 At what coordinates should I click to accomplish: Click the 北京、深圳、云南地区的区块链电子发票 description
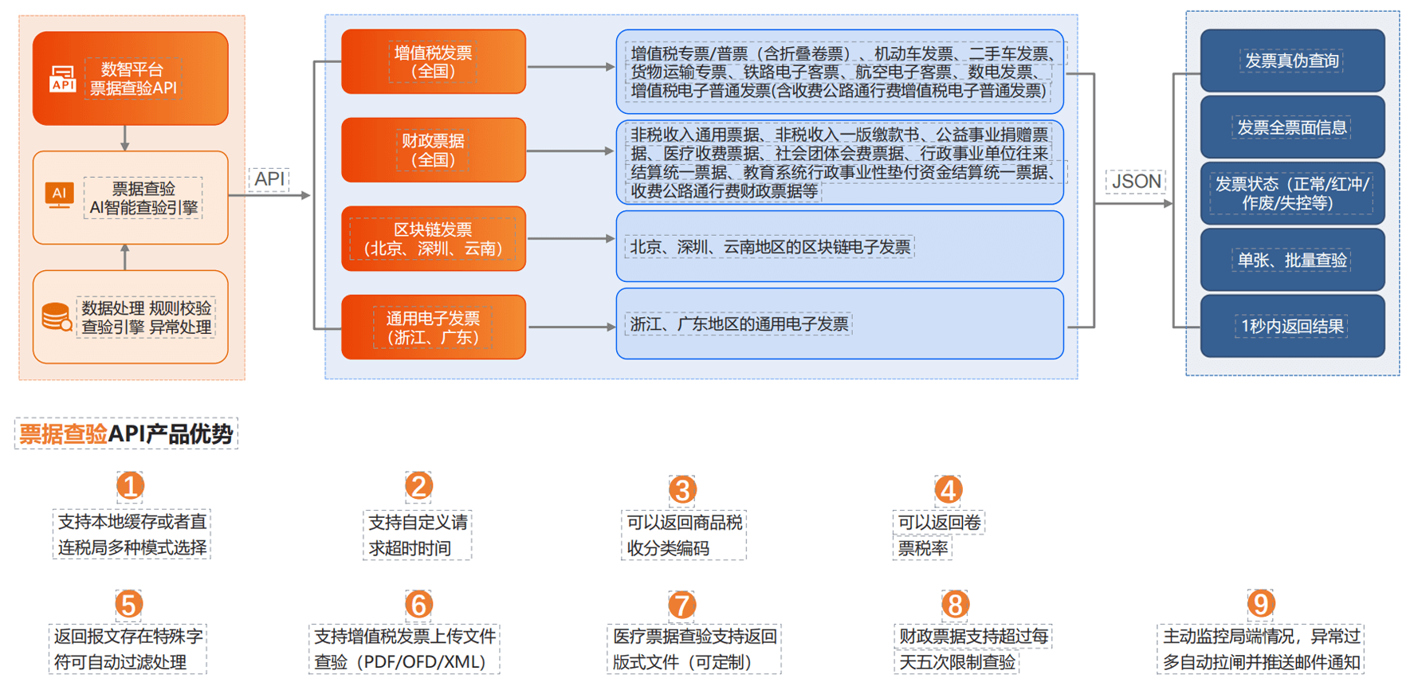pyautogui.click(x=770, y=247)
